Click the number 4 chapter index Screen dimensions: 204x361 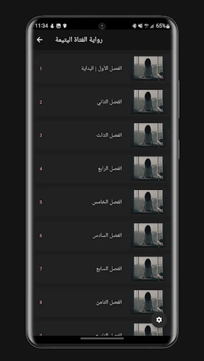pos(41,169)
